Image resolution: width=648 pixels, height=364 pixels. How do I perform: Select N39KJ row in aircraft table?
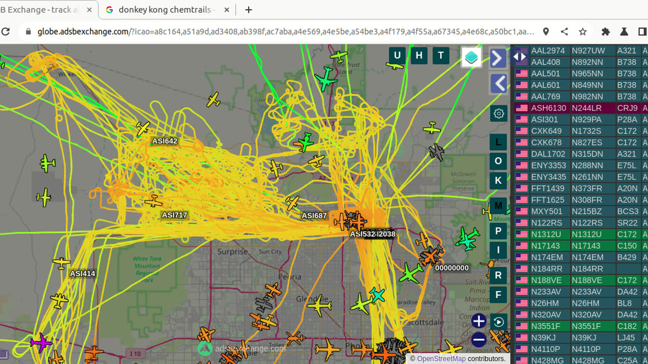click(581, 338)
